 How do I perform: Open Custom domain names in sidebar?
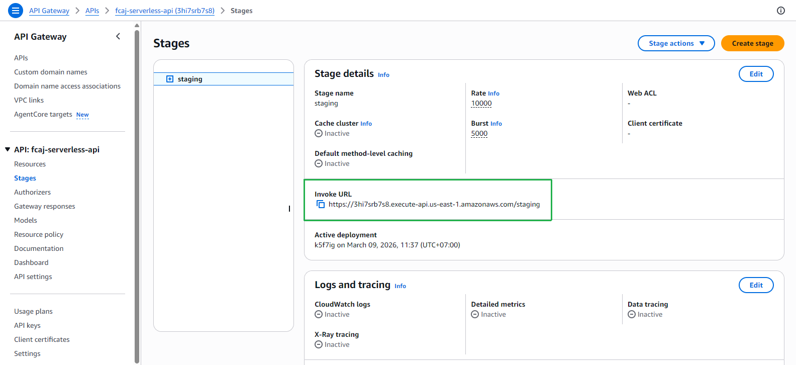pyautogui.click(x=51, y=72)
